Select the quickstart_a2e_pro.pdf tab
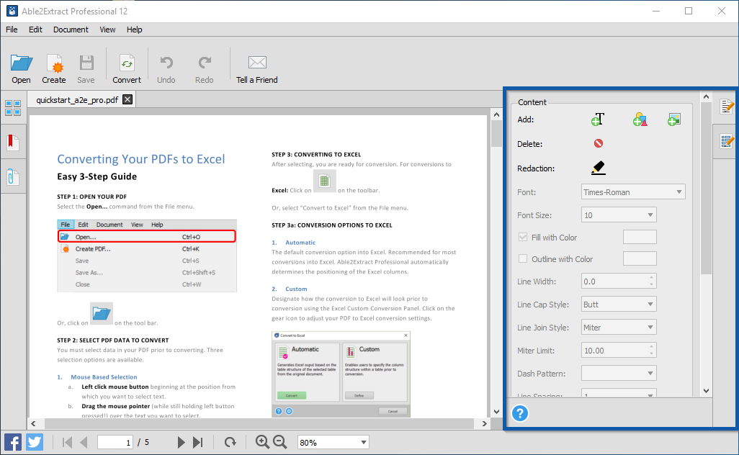The height and width of the screenshot is (455, 739). (x=77, y=100)
